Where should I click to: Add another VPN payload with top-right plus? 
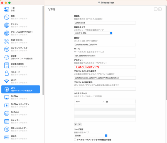pyautogui.click(x=160, y=9)
